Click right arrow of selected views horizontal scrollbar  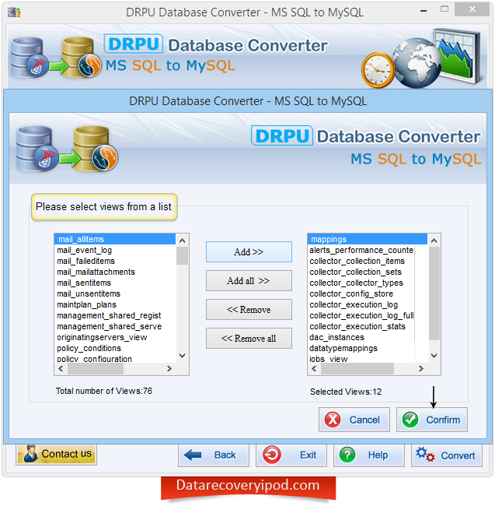tap(421, 368)
